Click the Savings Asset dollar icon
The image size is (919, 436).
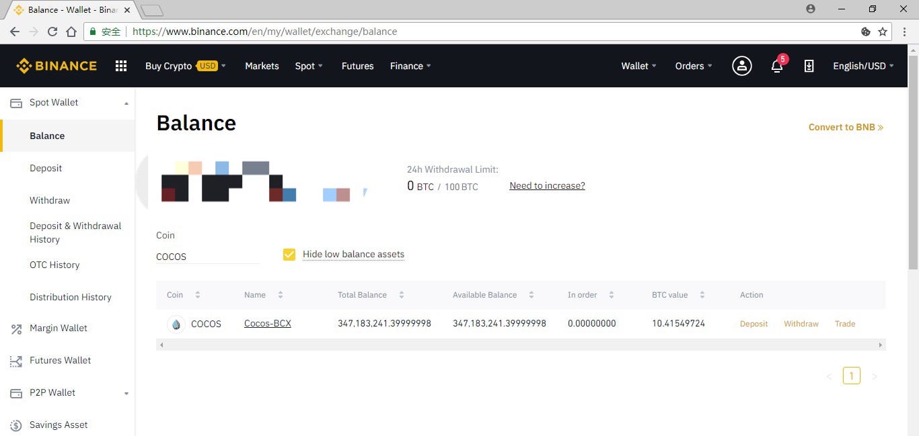pos(16,425)
